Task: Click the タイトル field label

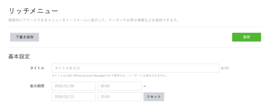Action: [x=37, y=68]
